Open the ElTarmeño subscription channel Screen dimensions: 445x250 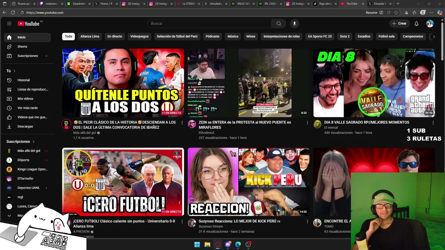point(27,178)
